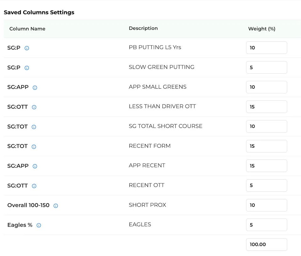
Task: Click the SHORT PROX weight input
Action: [x=266, y=205]
